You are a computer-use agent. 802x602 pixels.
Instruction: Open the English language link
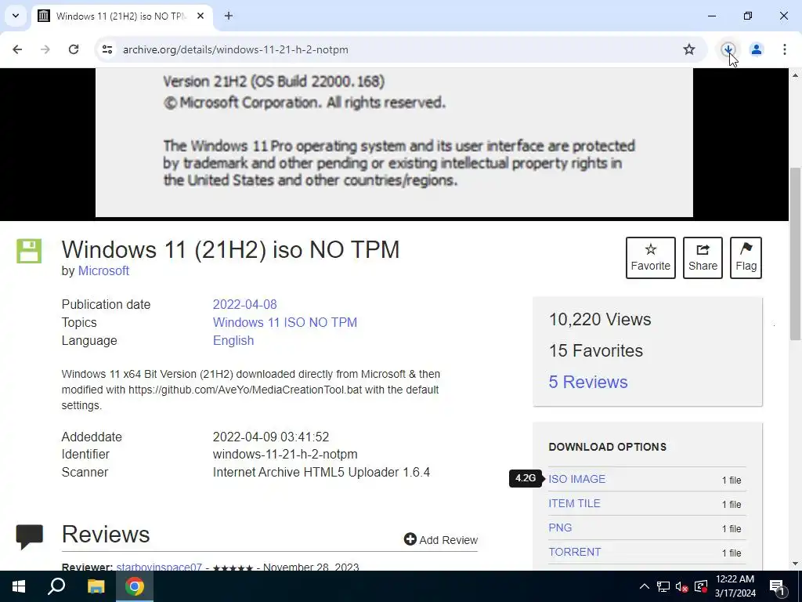pos(233,340)
